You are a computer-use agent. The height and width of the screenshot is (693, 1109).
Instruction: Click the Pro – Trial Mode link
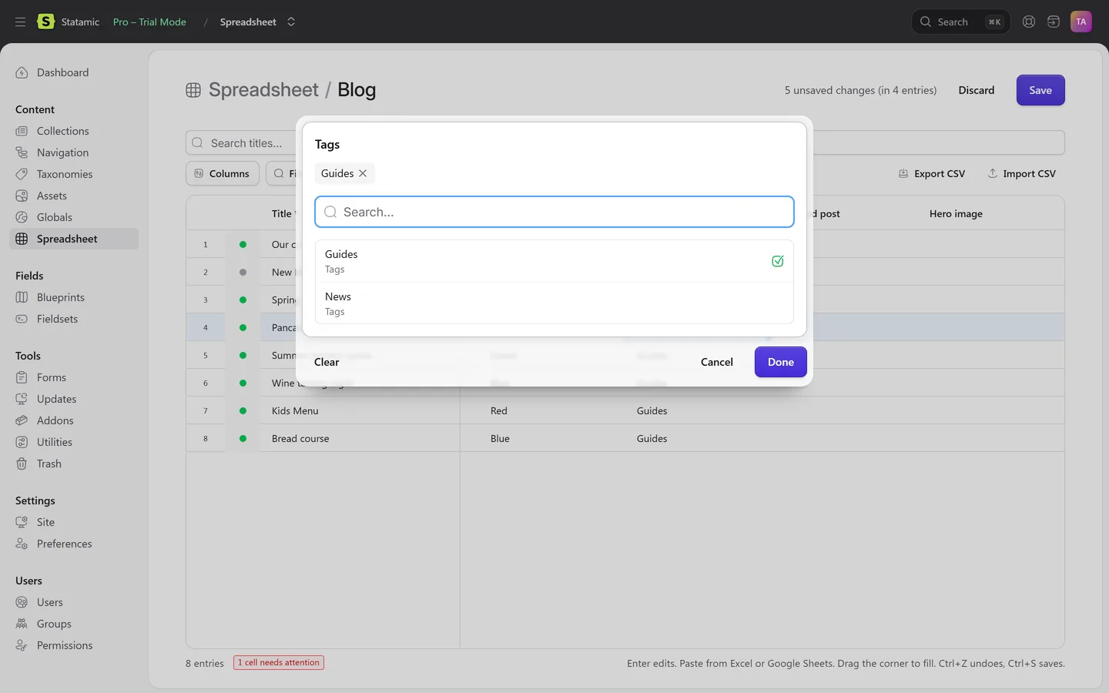click(x=149, y=22)
